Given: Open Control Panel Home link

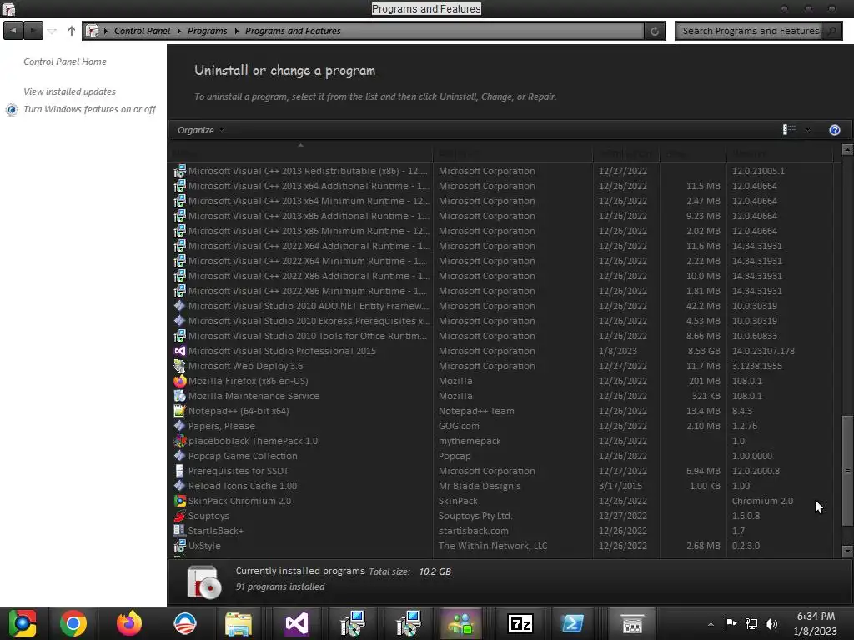Looking at the screenshot, I should [65, 62].
